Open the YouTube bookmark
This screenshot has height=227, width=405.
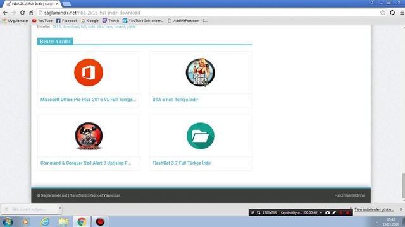[x=42, y=21]
